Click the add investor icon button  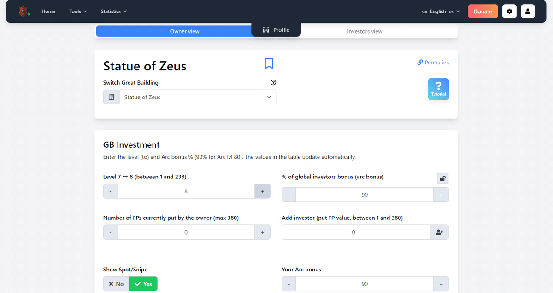[439, 232]
